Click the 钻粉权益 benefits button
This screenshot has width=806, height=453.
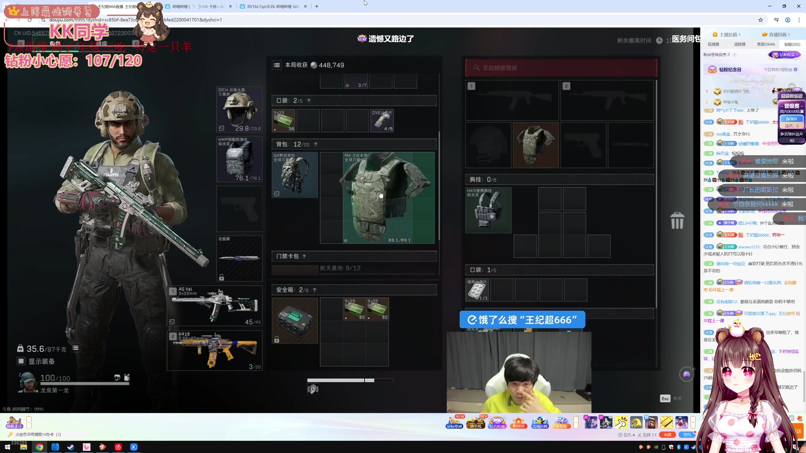[x=785, y=55]
